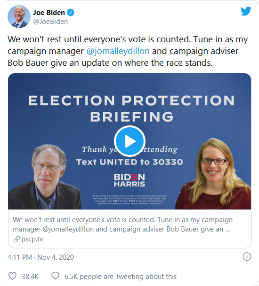Click the 38.4K likes count
259x286 pixels.
[30, 277]
